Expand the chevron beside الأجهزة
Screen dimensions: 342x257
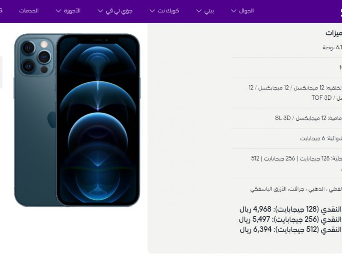58,11
